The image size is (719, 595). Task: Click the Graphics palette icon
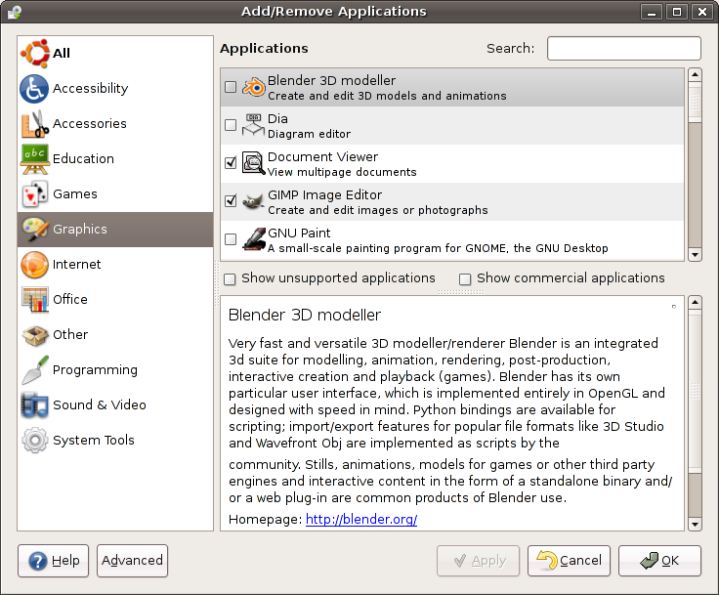pyautogui.click(x=34, y=230)
